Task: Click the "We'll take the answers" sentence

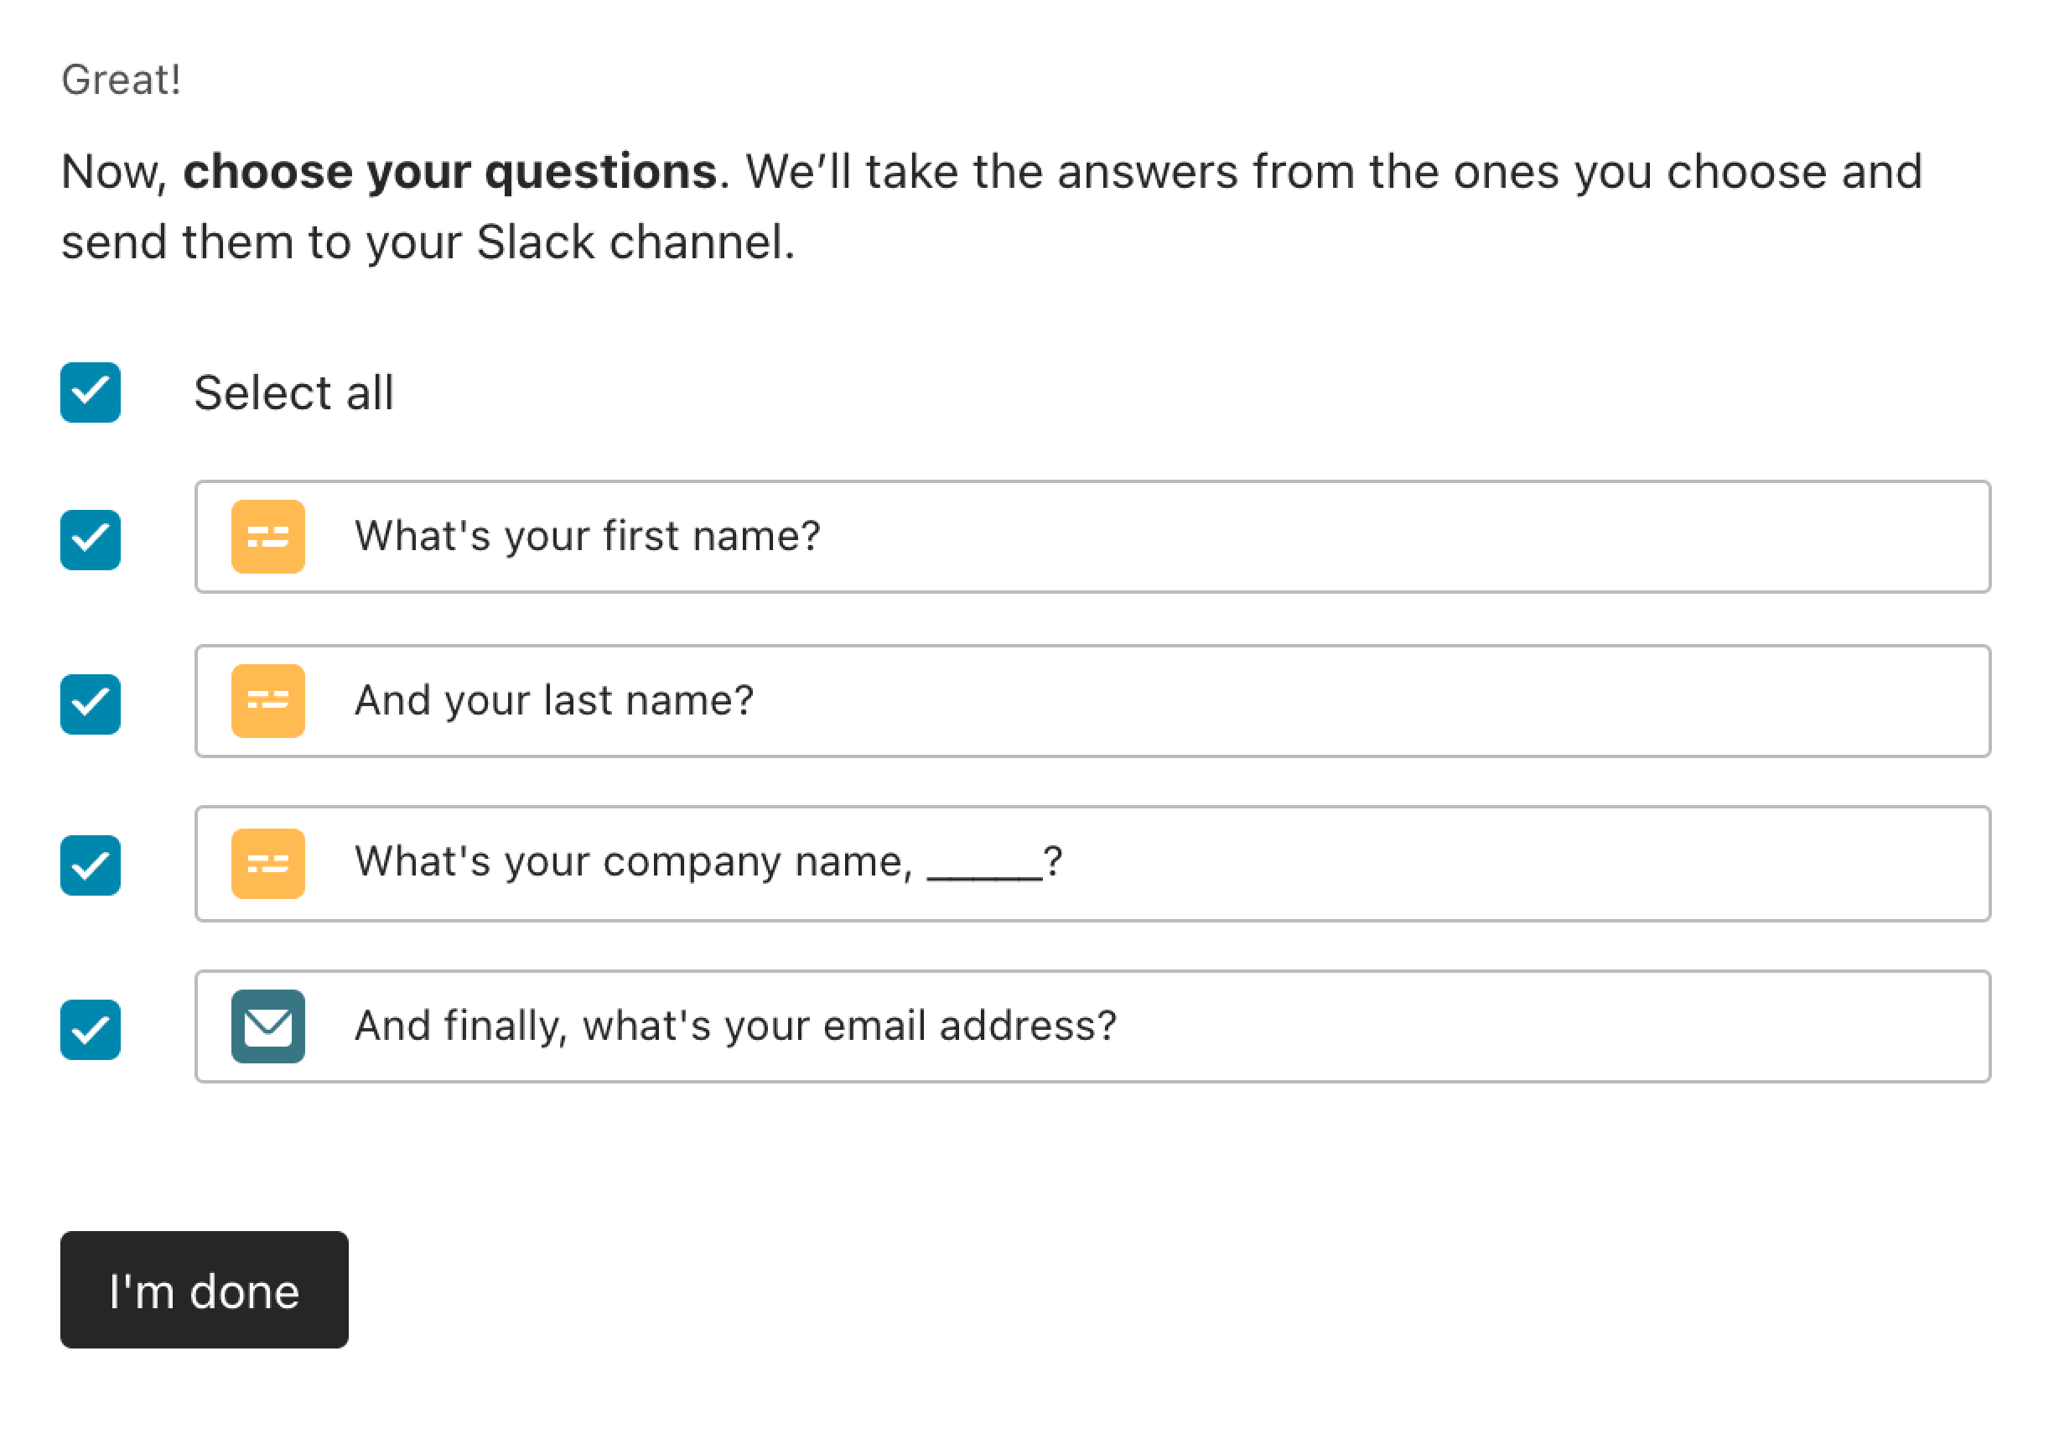Action: (991, 171)
